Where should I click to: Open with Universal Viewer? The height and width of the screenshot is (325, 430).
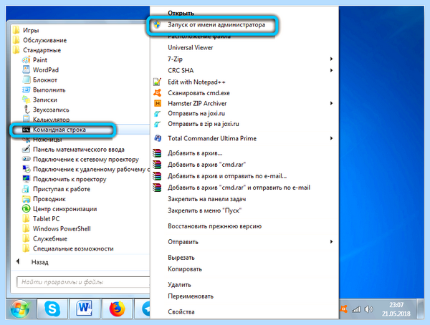[x=191, y=47]
